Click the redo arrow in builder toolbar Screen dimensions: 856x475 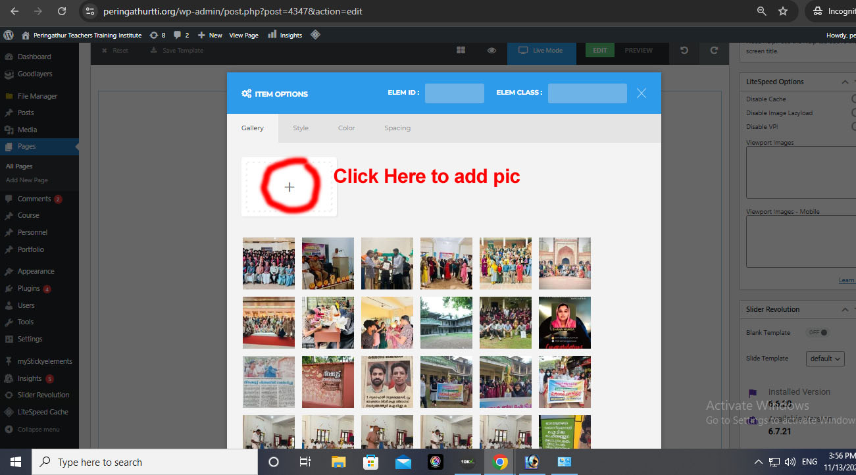(714, 51)
